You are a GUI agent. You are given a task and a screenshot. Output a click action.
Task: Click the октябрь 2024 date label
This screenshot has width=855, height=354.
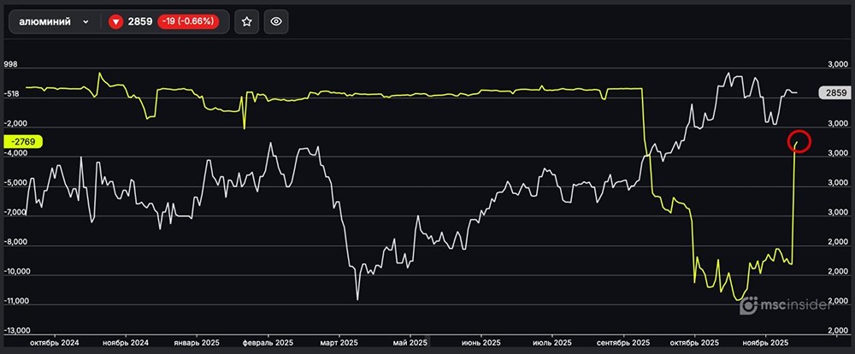[54, 343]
